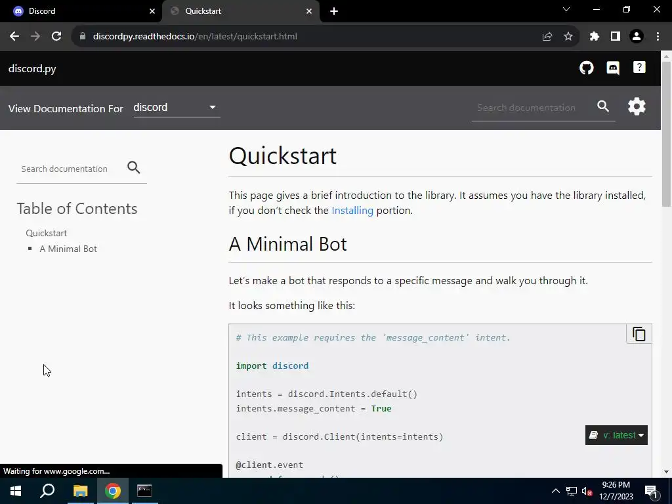Open documentation settings gear icon
672x504 pixels.
pyautogui.click(x=637, y=106)
